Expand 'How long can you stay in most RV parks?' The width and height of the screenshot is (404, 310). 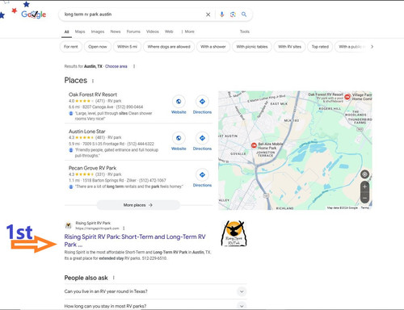[155, 306]
